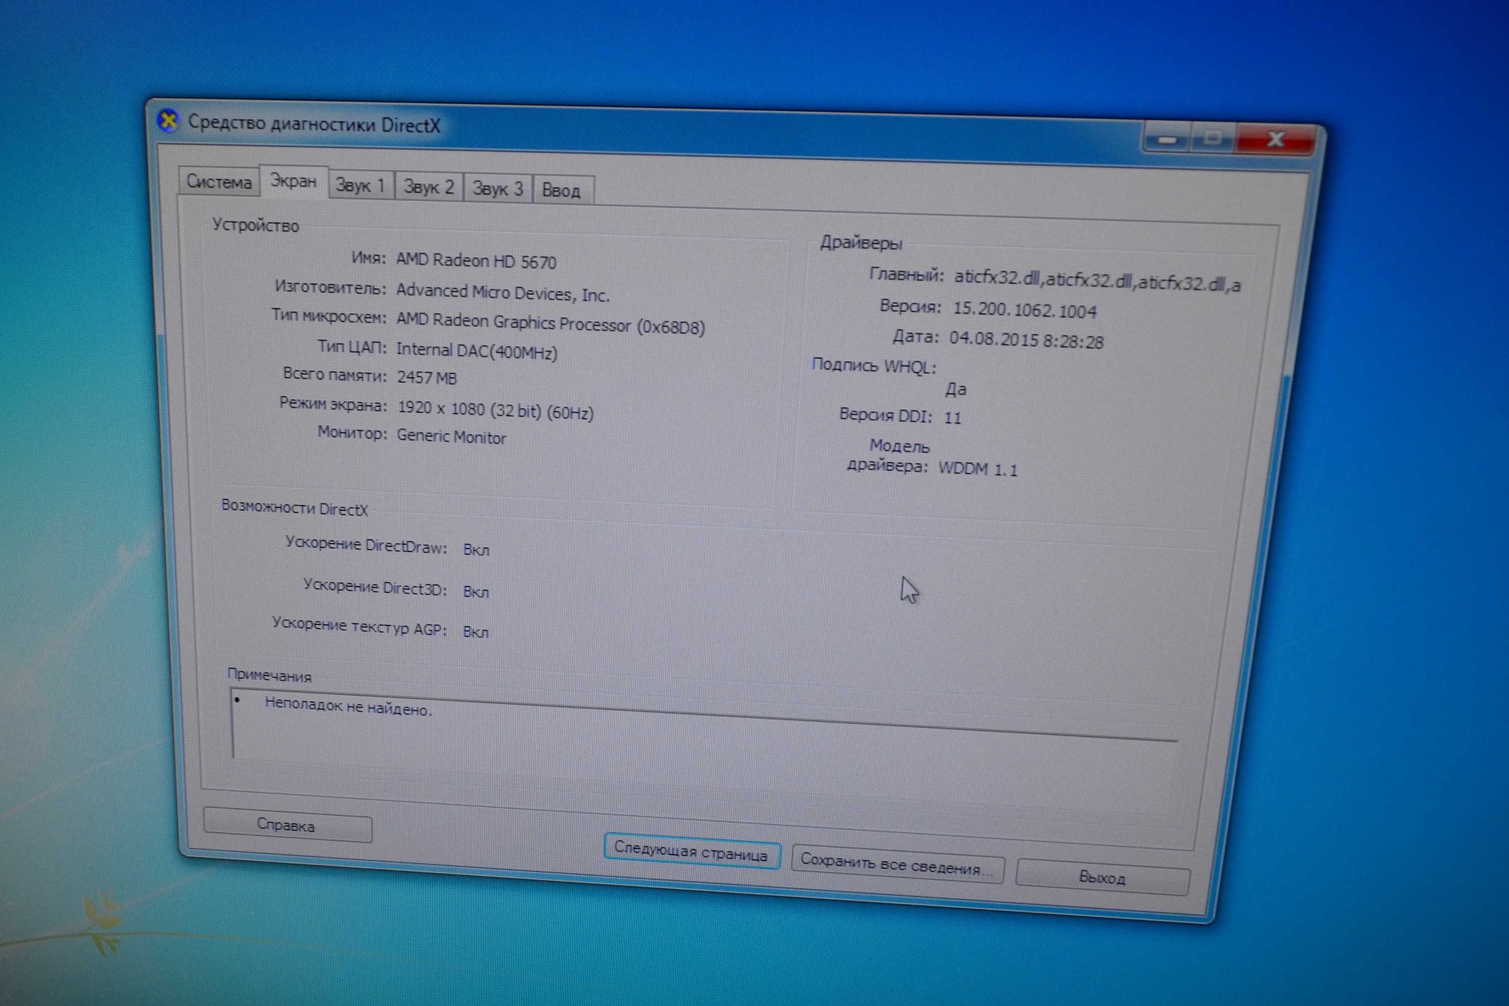Screen dimensions: 1509x1006
Task: Go to Следующая страница
Action: point(692,851)
